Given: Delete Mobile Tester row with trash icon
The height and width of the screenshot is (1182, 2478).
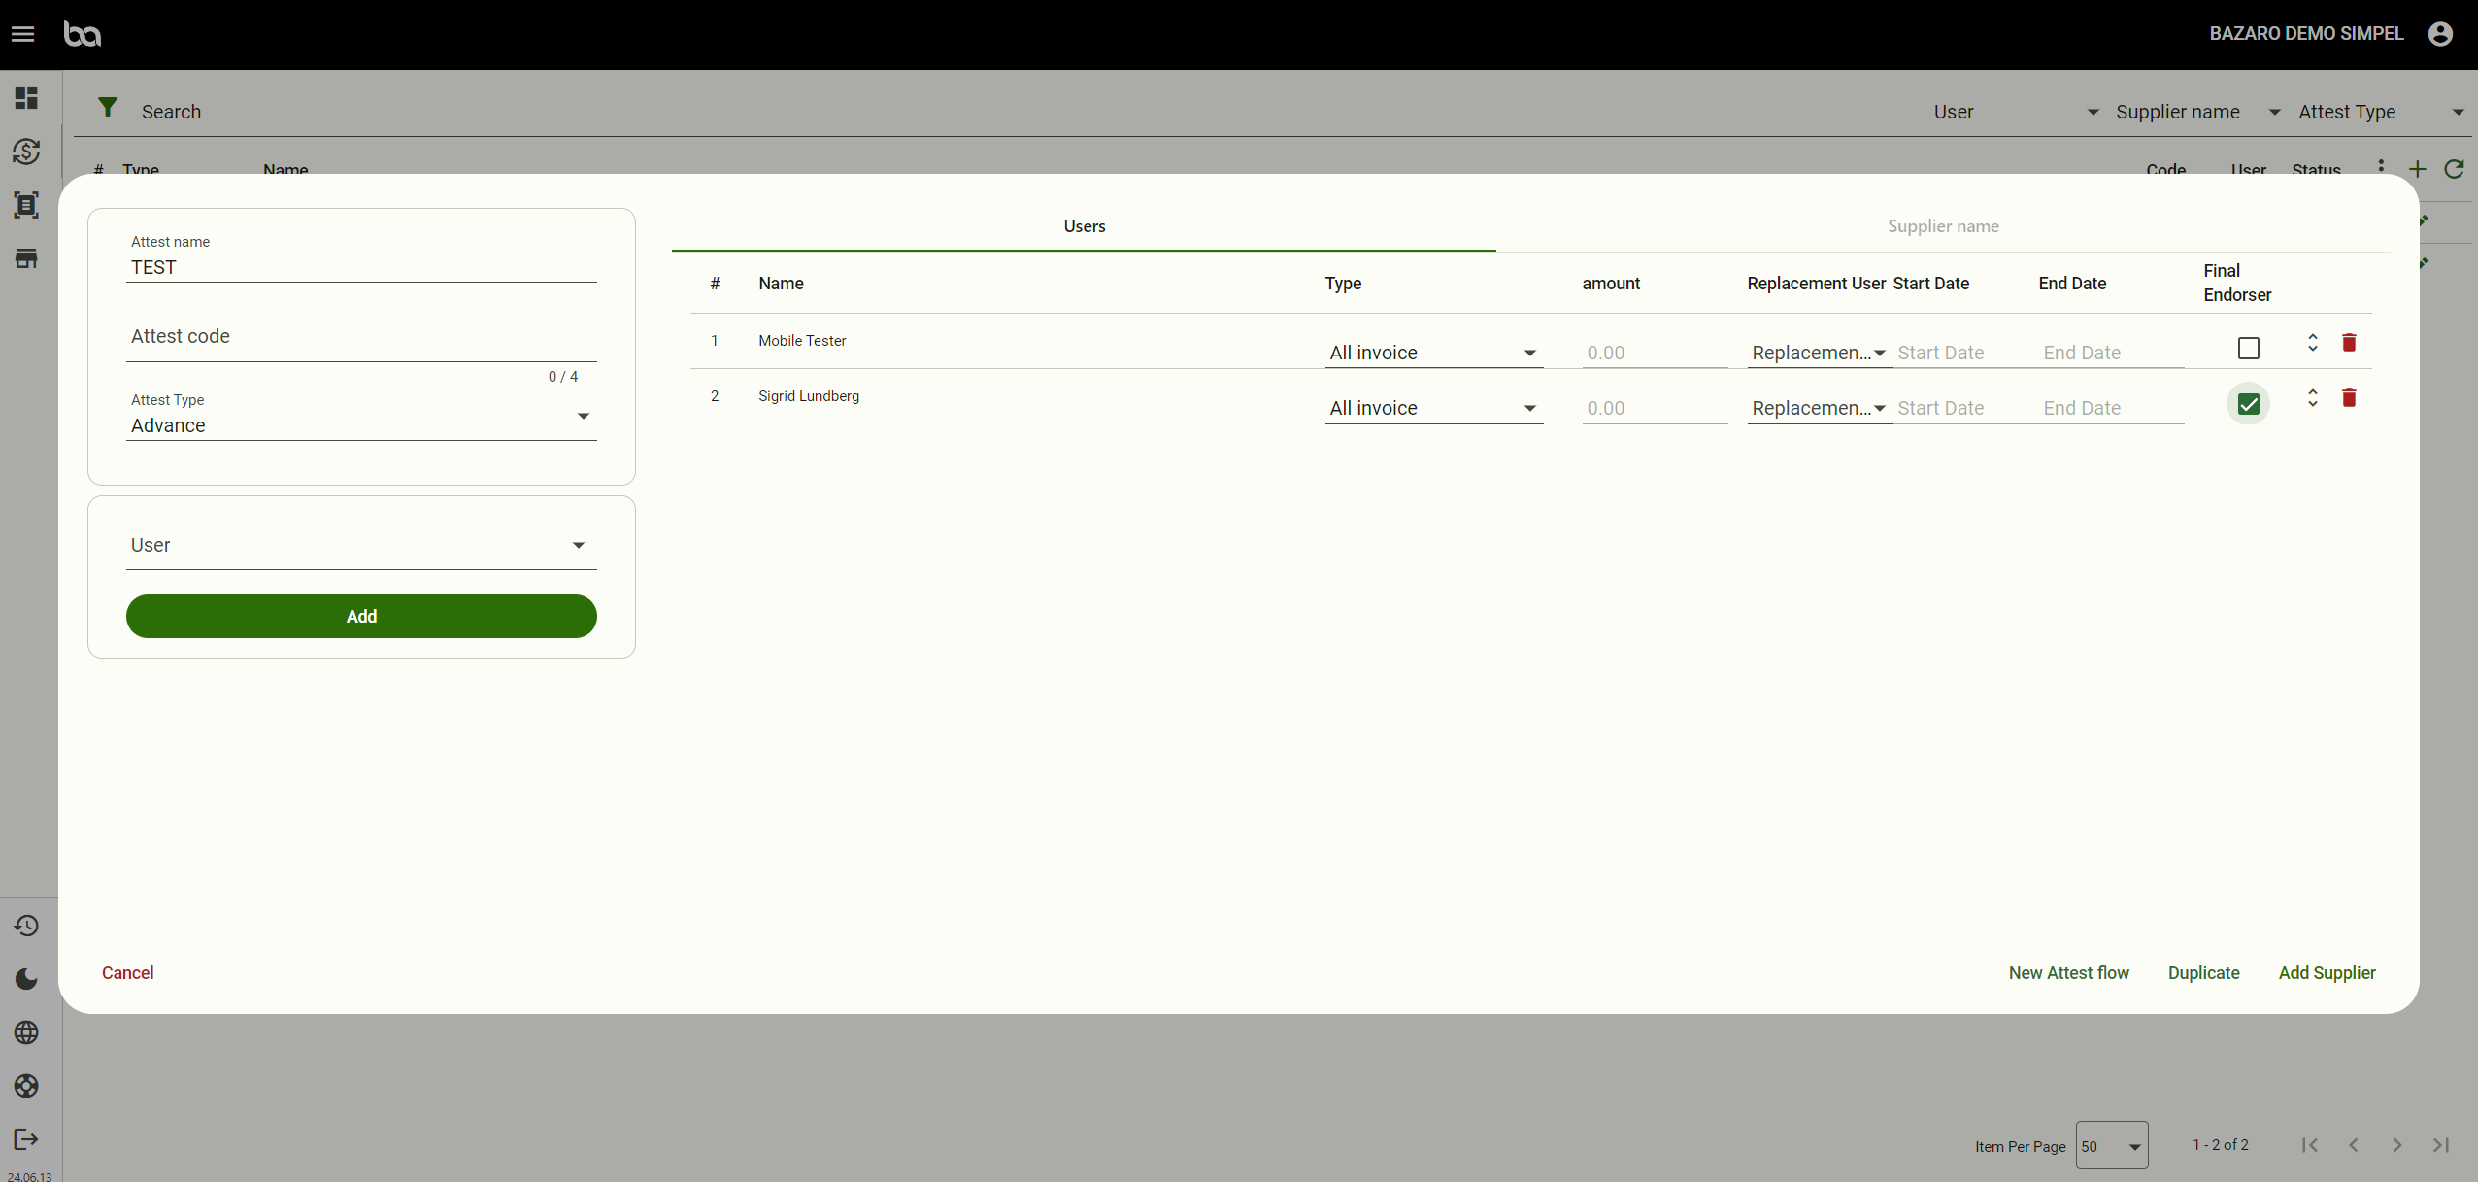Looking at the screenshot, I should click(x=2349, y=343).
